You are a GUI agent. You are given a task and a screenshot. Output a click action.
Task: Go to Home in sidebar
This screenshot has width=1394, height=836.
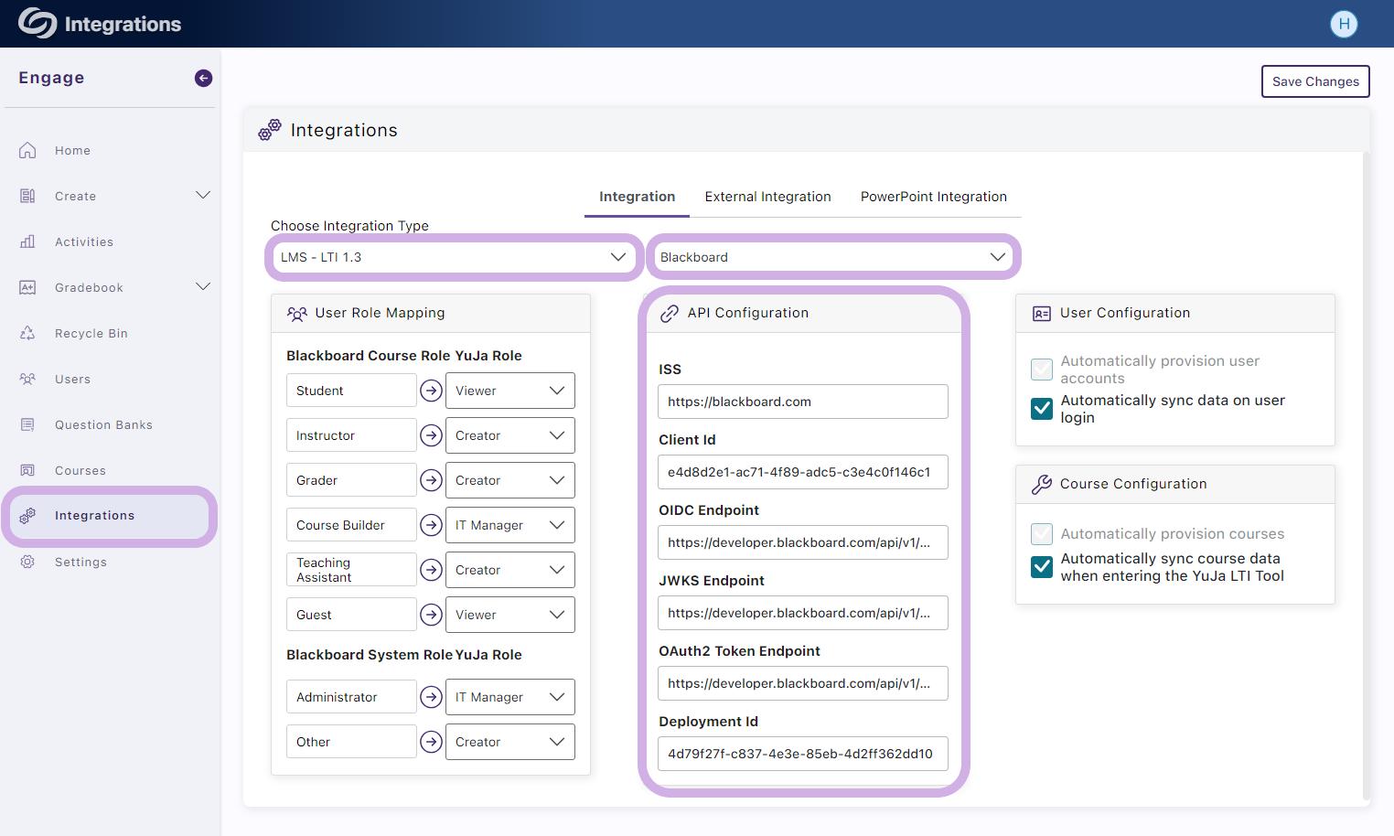(72, 150)
